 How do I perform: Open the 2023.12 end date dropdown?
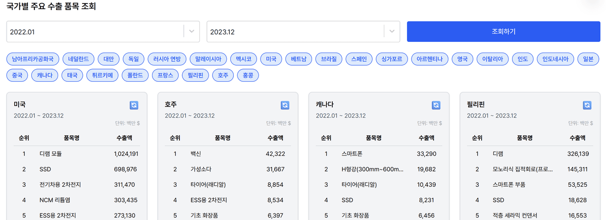click(x=304, y=31)
